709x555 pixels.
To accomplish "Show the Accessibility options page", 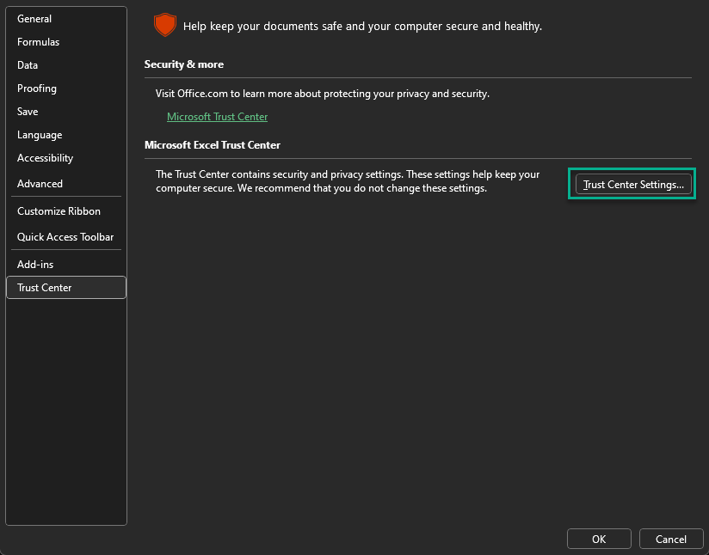I will tap(45, 158).
